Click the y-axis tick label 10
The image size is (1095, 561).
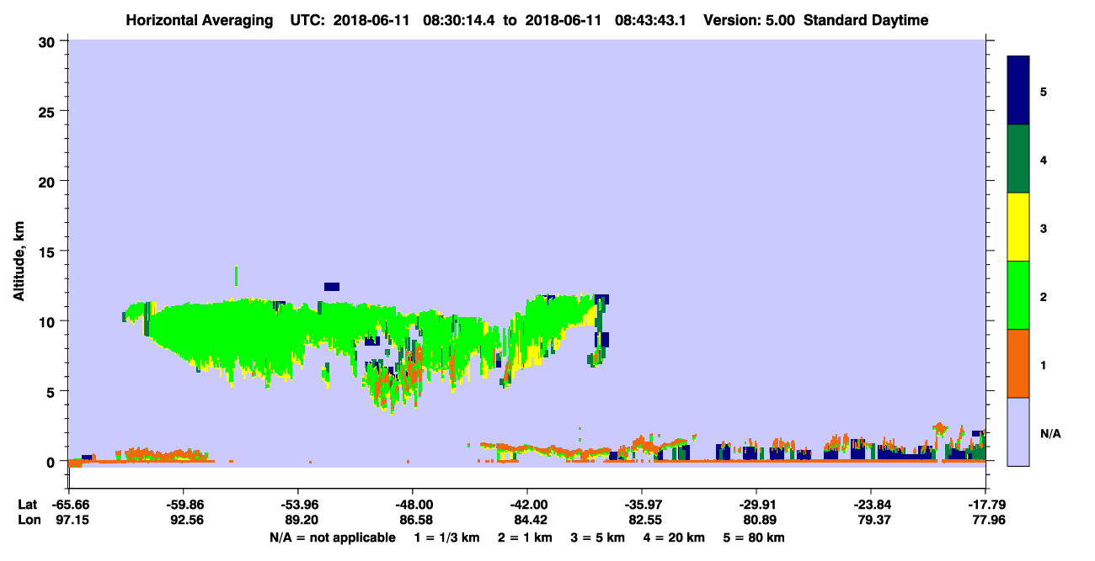[x=49, y=321]
